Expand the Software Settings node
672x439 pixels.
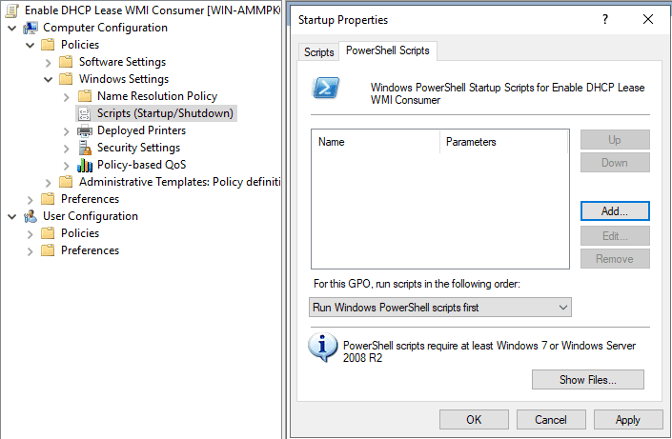coord(48,63)
